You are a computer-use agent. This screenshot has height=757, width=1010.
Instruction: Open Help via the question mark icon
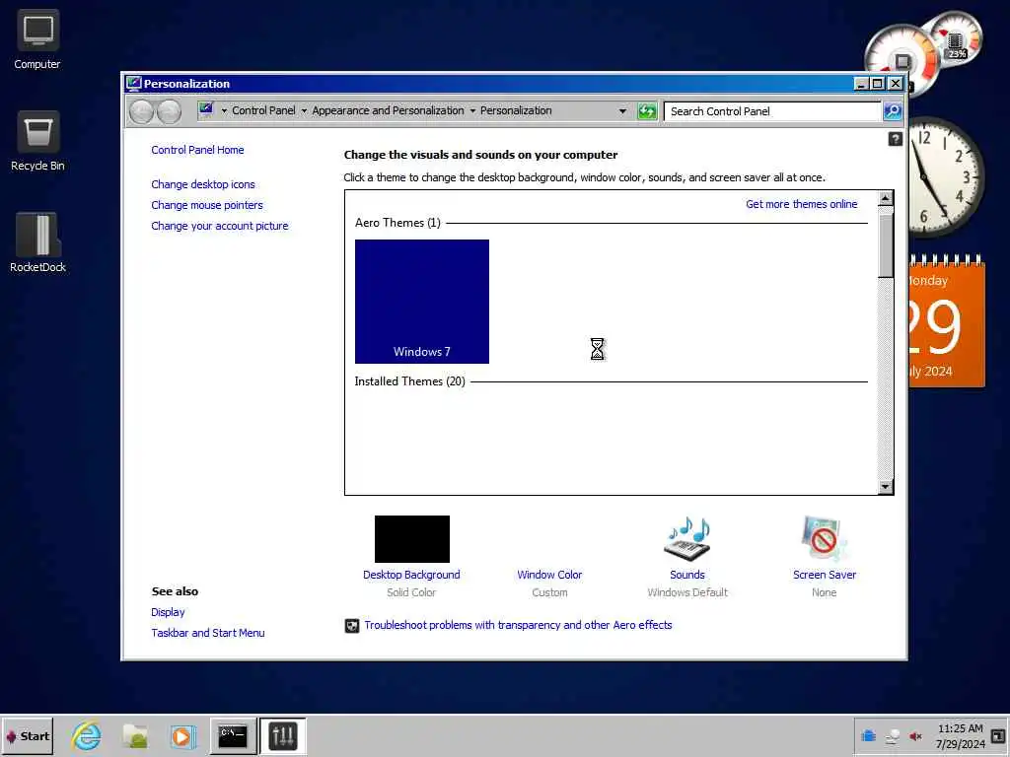point(895,139)
